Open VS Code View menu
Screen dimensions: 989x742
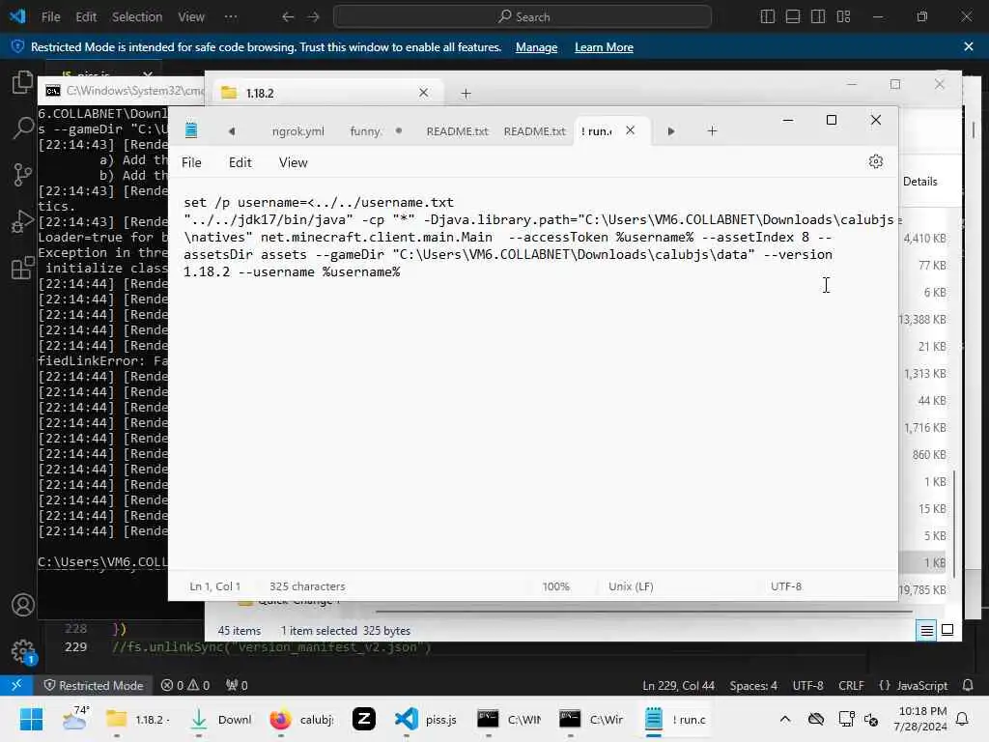click(x=191, y=17)
